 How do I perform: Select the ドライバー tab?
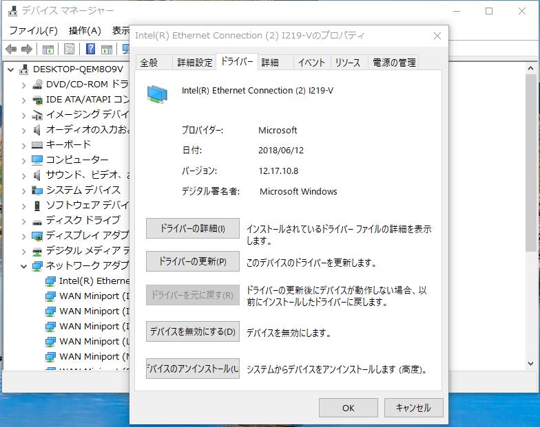[x=237, y=62]
